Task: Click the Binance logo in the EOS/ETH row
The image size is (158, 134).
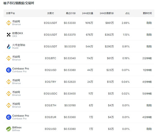Action: 9,105
